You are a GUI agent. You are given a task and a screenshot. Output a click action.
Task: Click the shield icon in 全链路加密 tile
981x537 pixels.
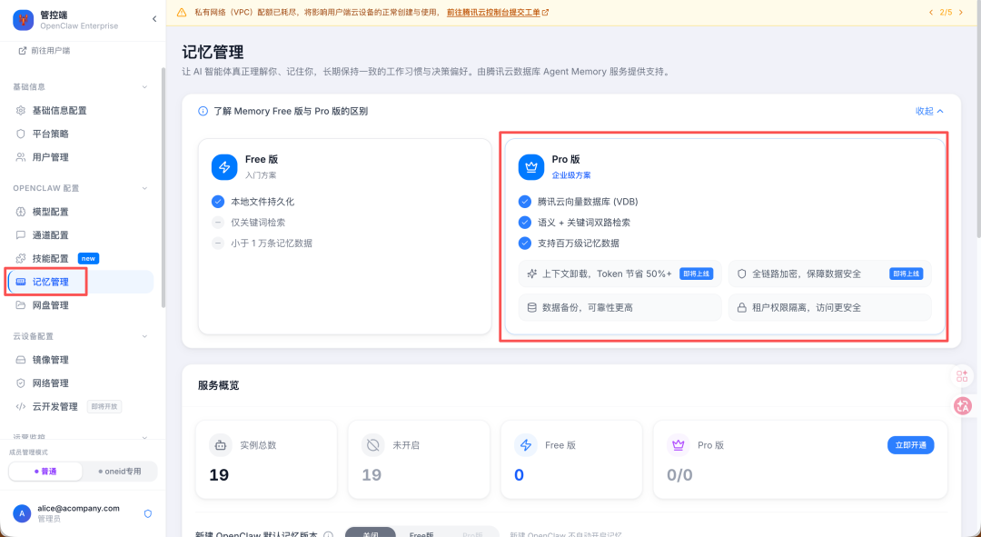point(741,273)
